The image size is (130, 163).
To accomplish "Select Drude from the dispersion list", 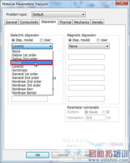I will 31,63.
